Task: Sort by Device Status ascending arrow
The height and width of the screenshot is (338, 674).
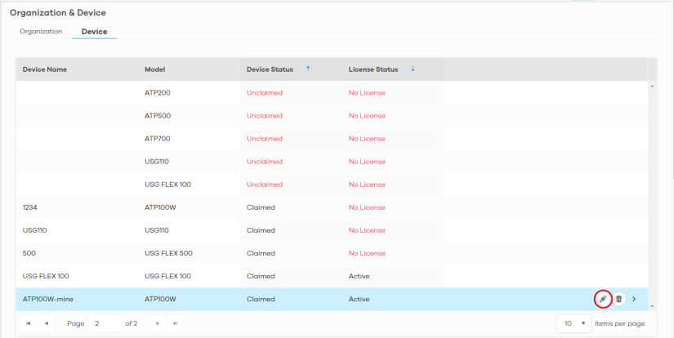Action: click(x=308, y=69)
